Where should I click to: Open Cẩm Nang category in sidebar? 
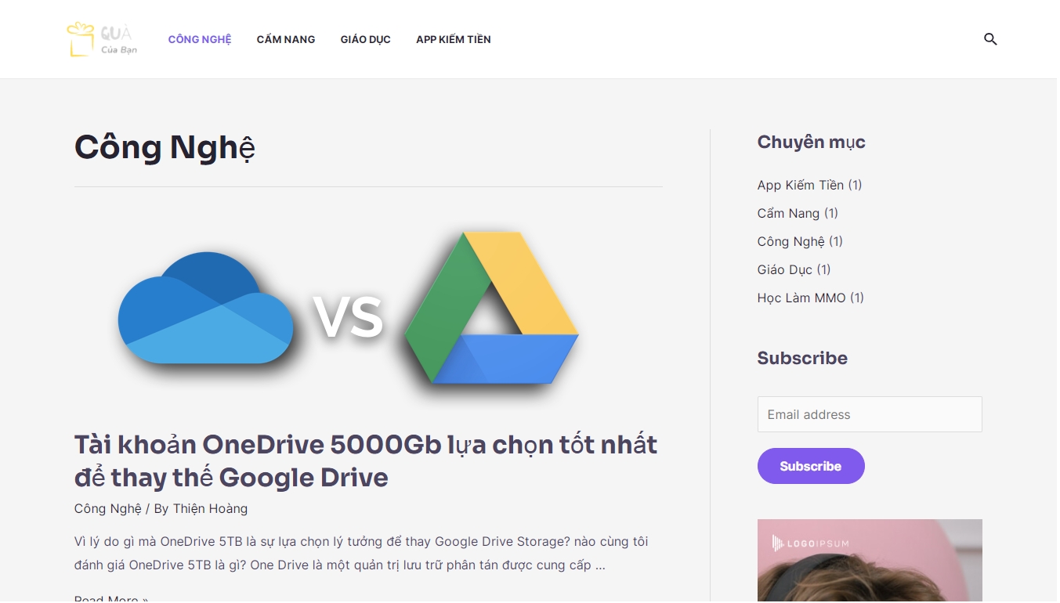(x=788, y=213)
